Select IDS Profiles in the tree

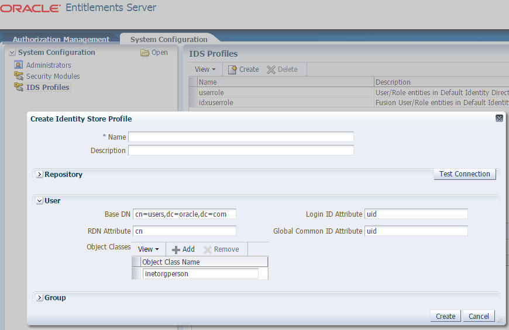tap(48, 87)
